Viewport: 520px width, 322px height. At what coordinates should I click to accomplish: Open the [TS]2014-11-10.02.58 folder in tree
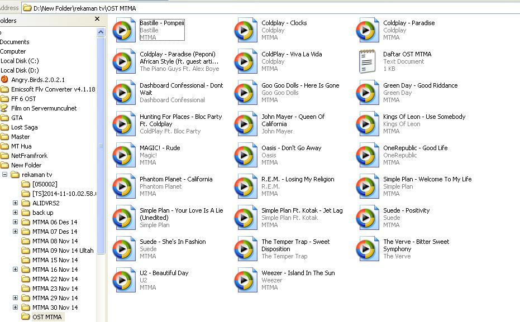[x=59, y=194]
